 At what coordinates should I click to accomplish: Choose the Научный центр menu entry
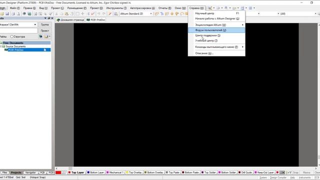click(x=216, y=13)
